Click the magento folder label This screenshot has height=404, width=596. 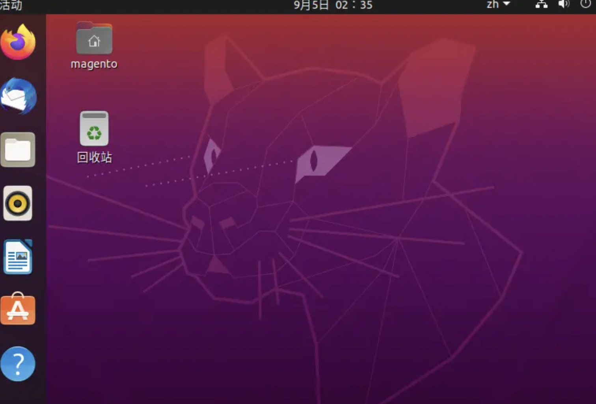(94, 64)
